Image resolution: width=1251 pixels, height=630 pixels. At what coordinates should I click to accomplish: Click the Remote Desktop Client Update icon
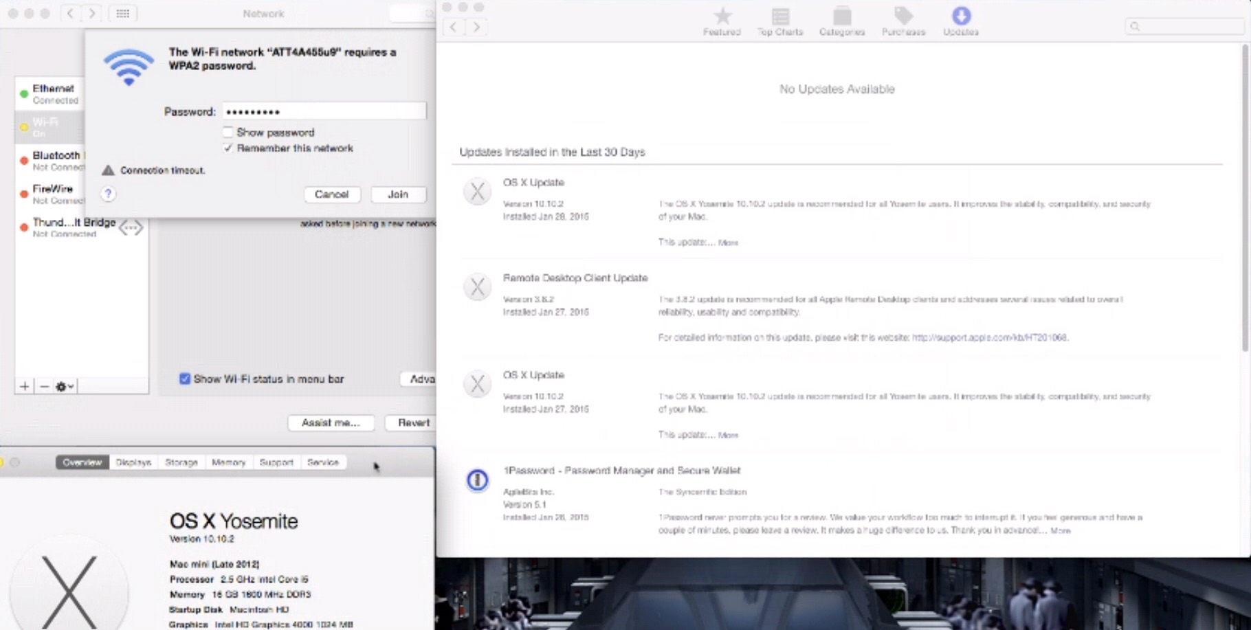coord(477,287)
